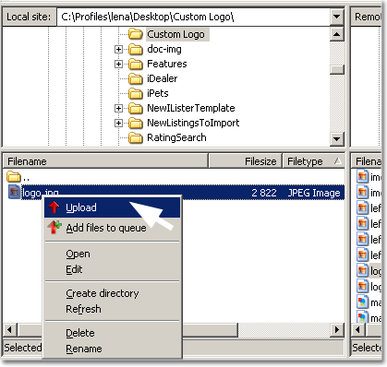Click the parent directory folder icon
The height and width of the screenshot is (367, 387).
click(13, 177)
